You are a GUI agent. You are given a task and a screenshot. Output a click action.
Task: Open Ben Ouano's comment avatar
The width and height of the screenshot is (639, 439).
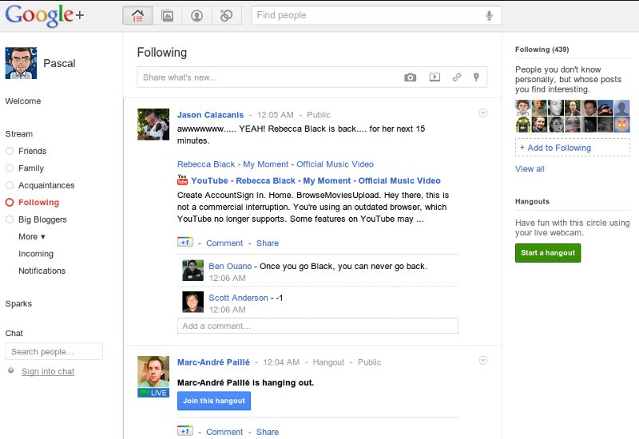192,271
